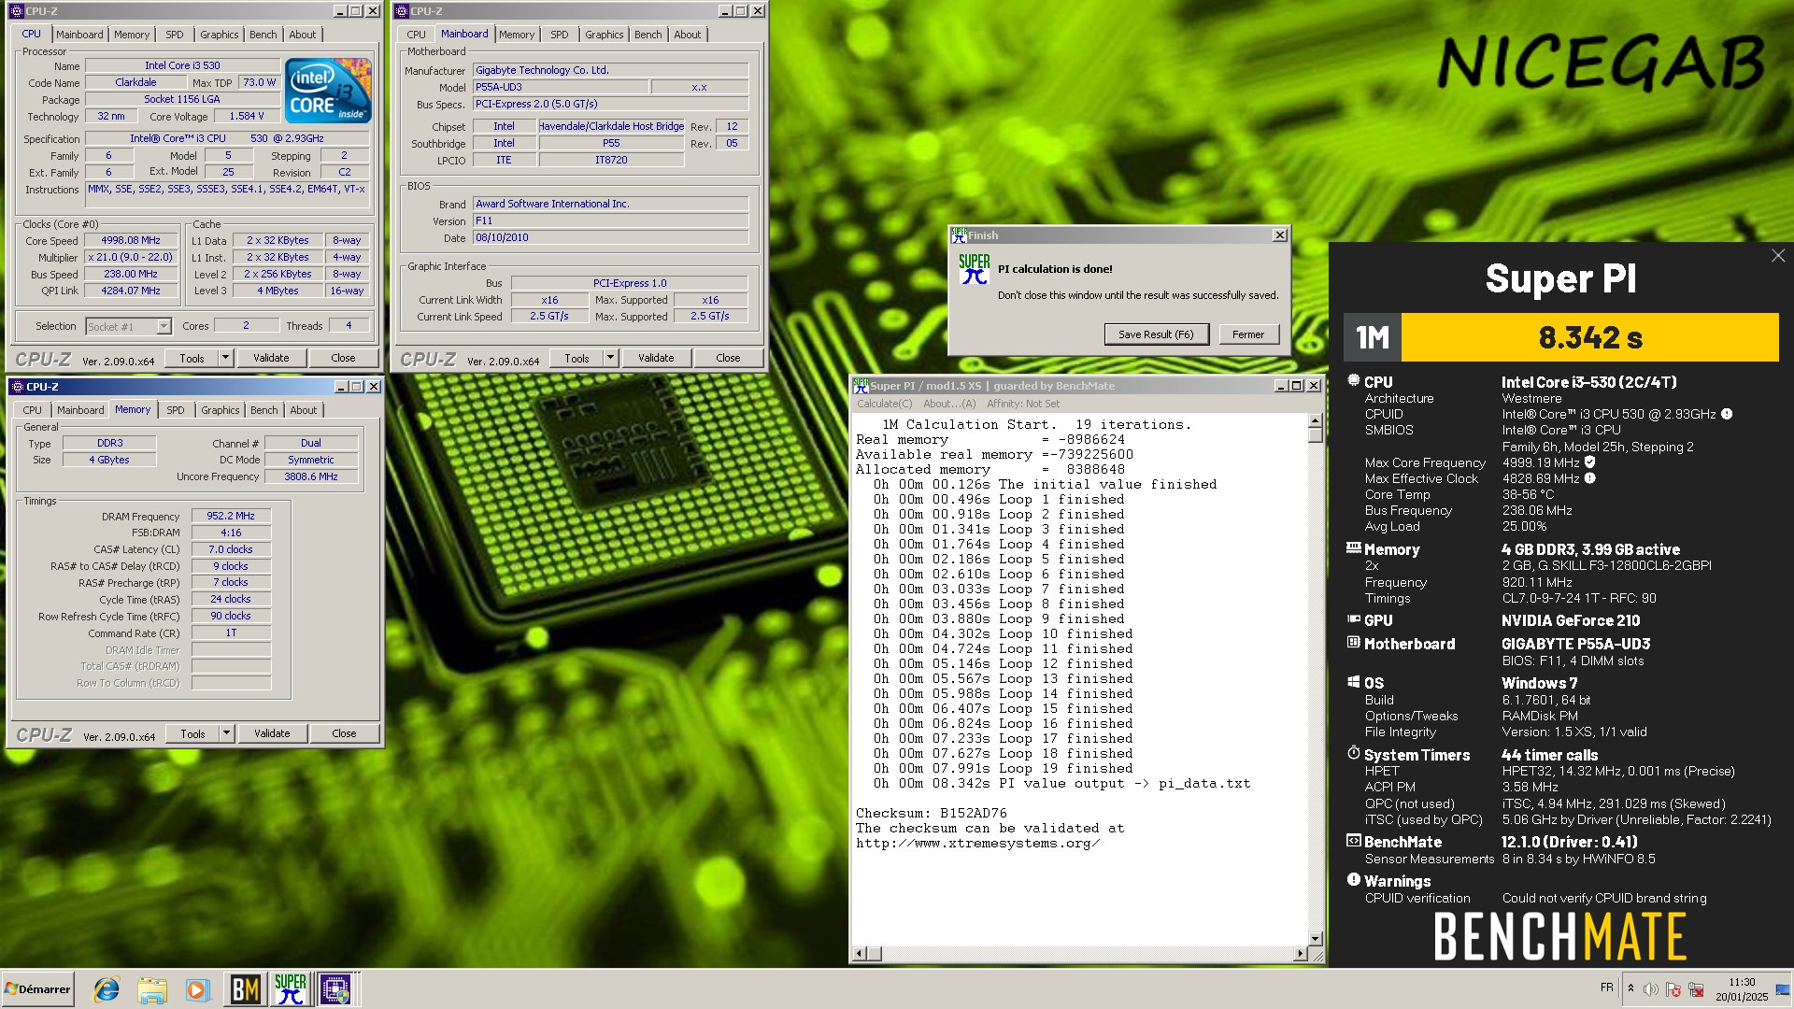1794x1009 pixels.
Task: Click warning icon next to 4828.69 MHz
Action: point(1589,478)
